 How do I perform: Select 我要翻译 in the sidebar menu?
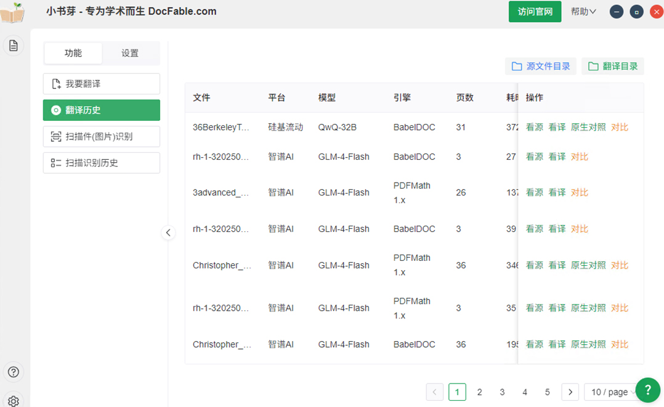coord(102,84)
